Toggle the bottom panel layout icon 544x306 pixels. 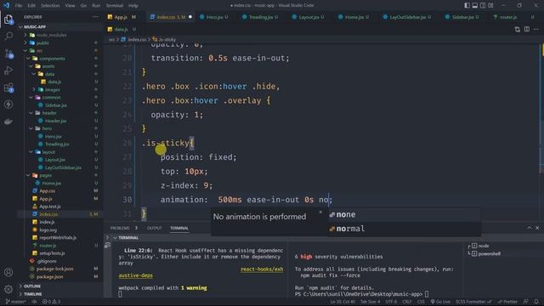pos(475,5)
